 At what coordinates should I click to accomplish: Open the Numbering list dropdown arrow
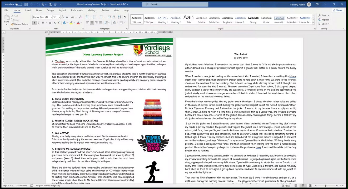[x=98, y=17]
